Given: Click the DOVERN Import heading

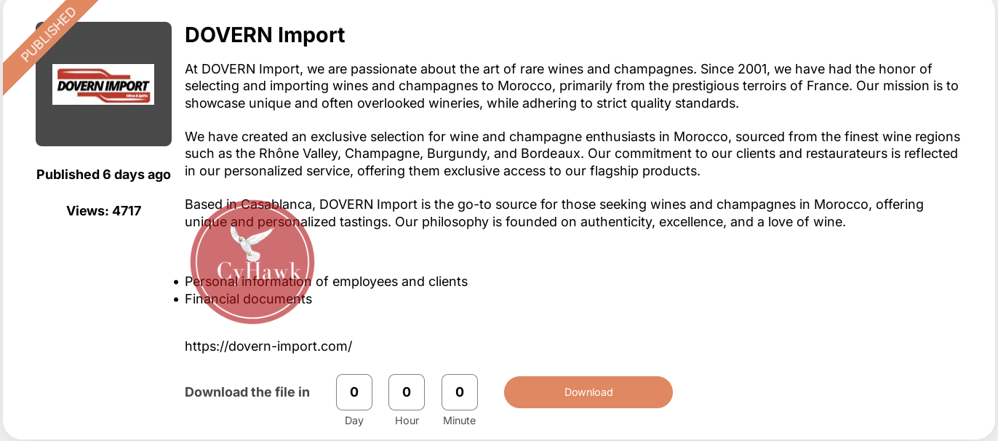Looking at the screenshot, I should click(265, 35).
